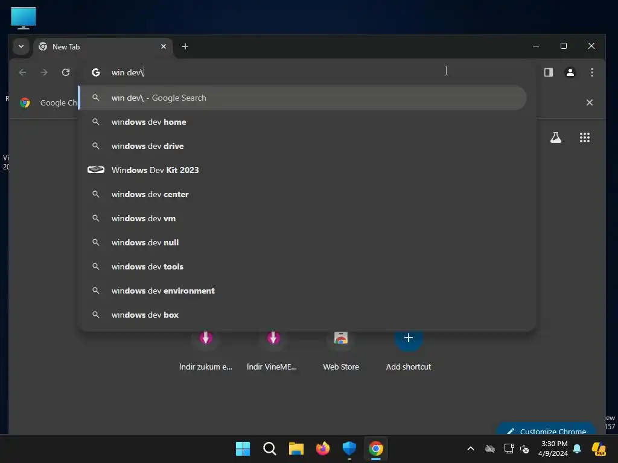618x463 pixels.
Task: Open Search Labs flask icon
Action: tap(556, 137)
